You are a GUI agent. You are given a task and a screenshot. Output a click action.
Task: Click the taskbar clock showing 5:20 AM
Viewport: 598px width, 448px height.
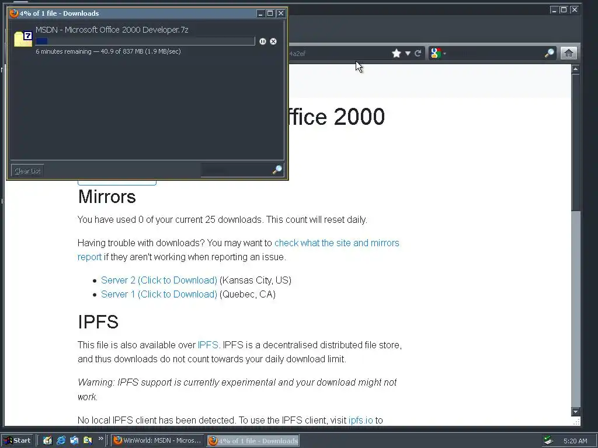[575, 441]
